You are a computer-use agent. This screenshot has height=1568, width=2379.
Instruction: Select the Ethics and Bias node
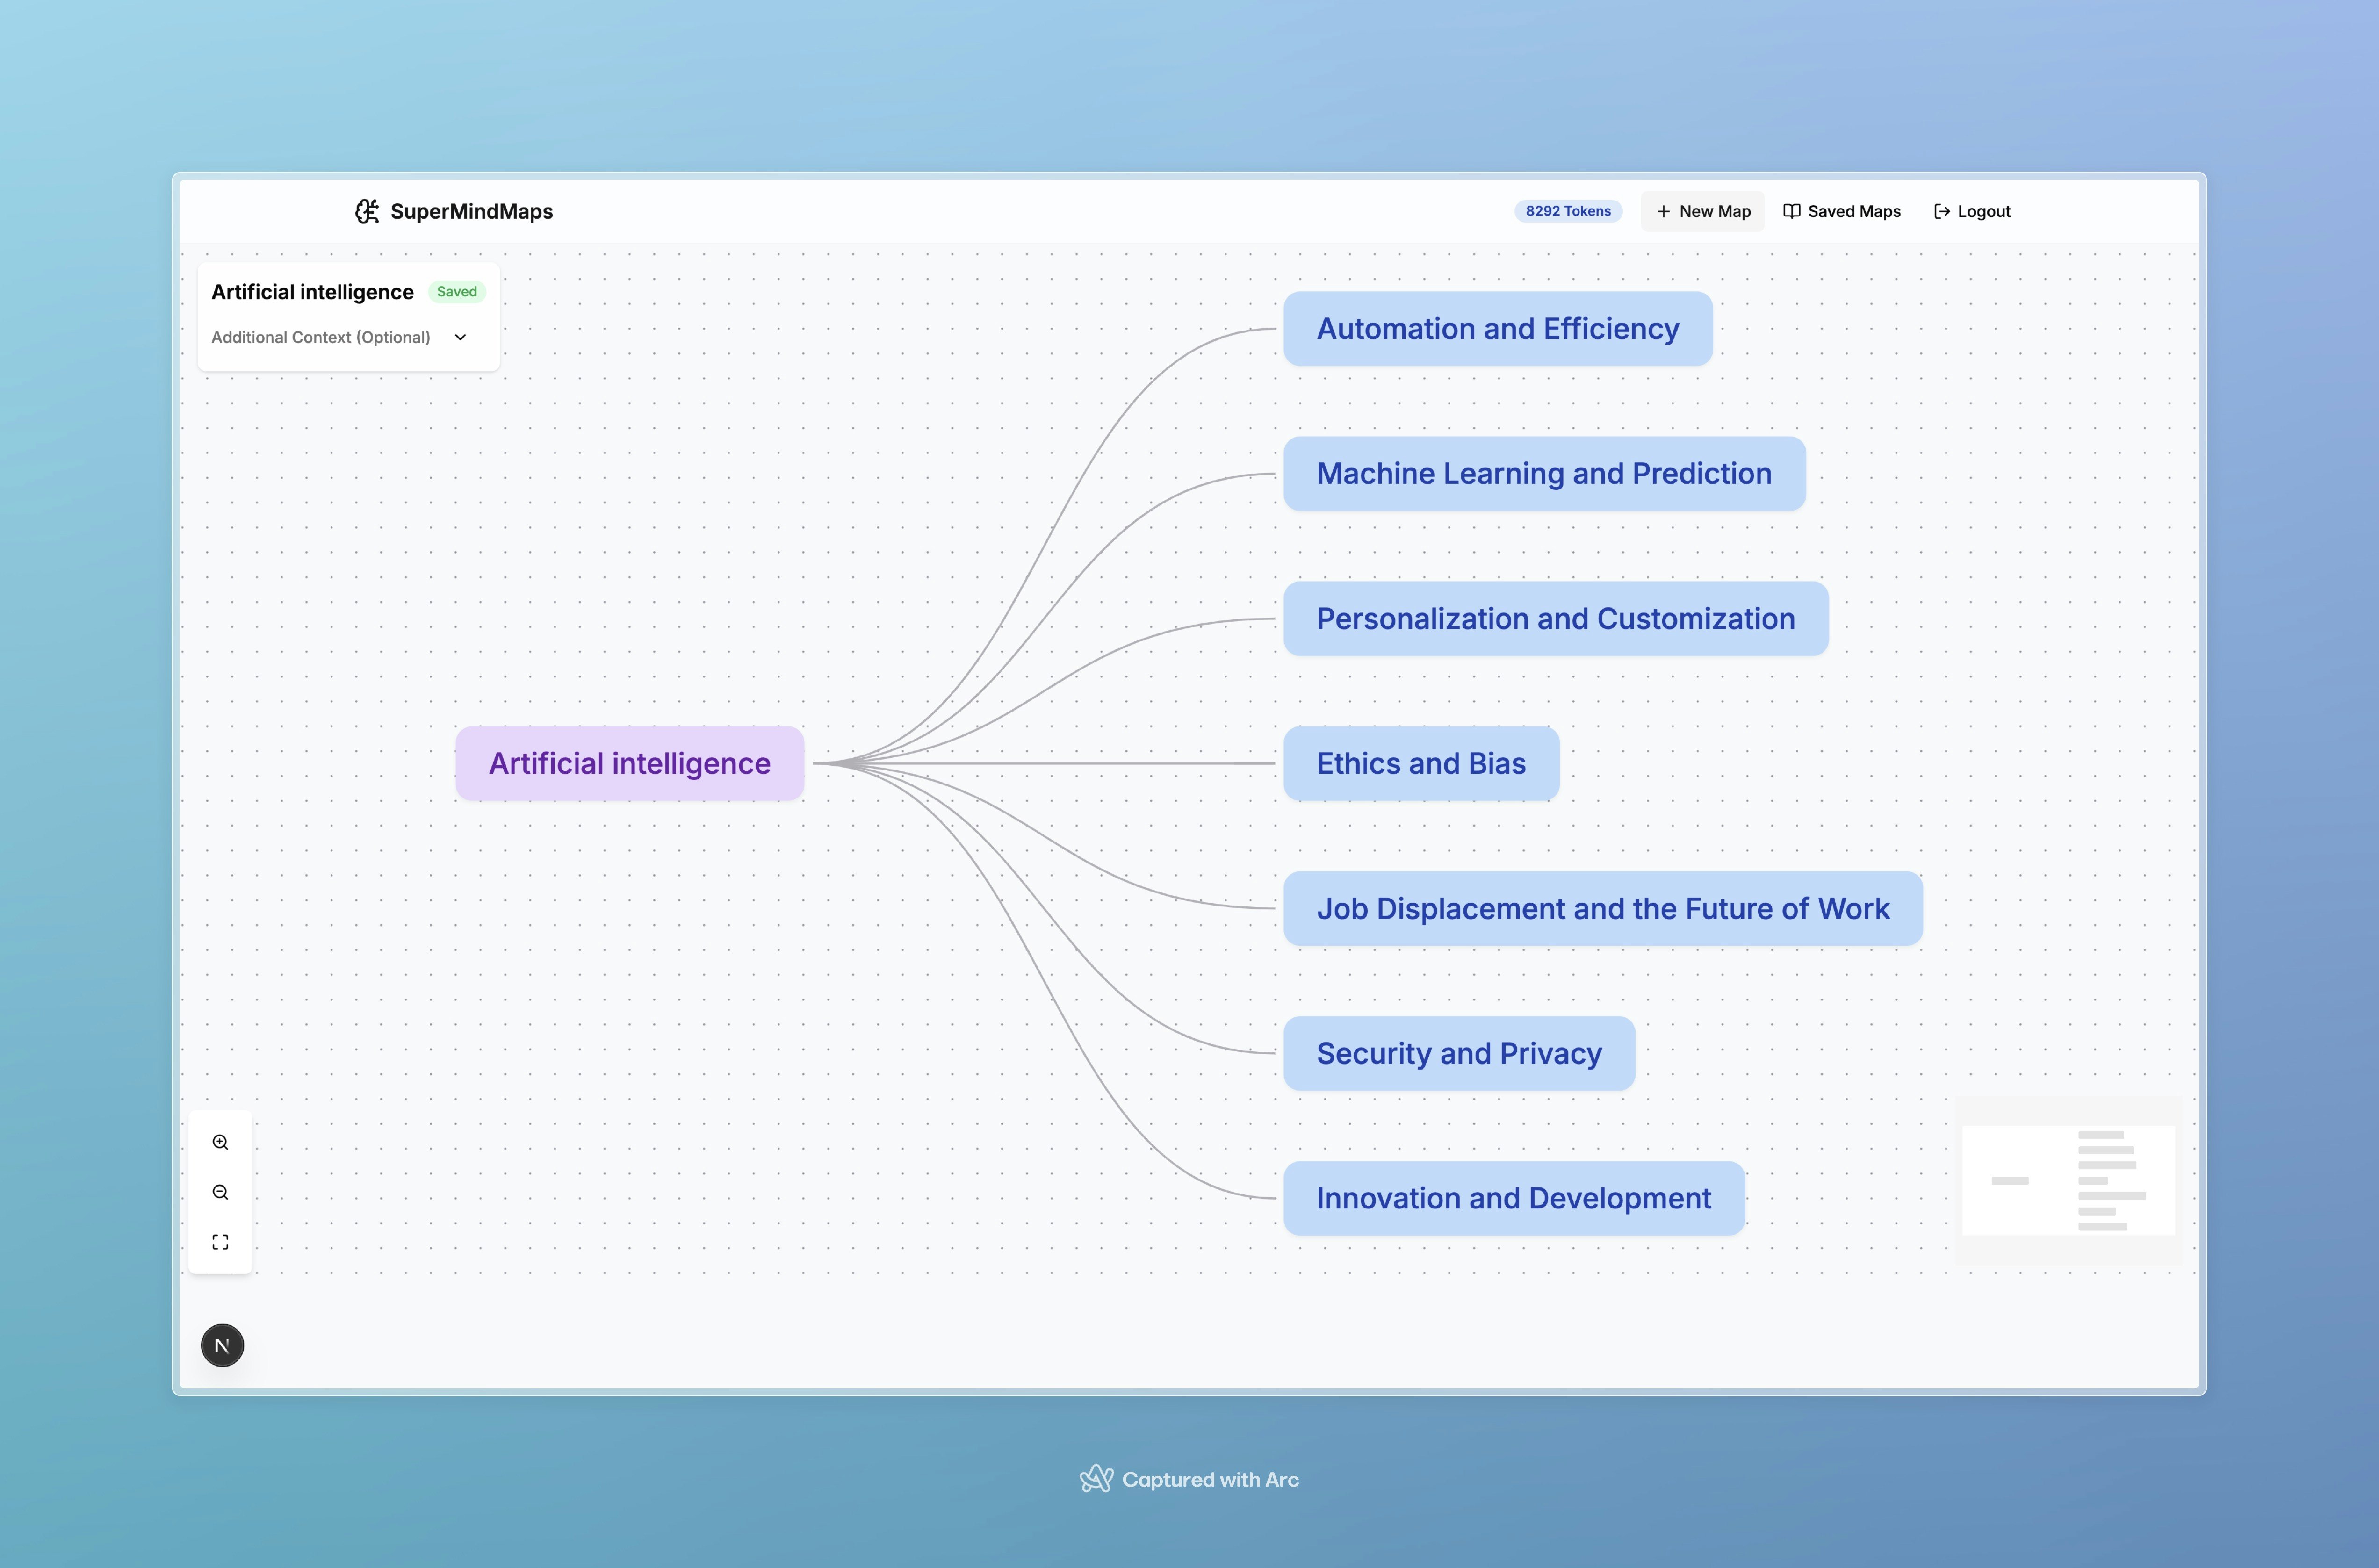(1420, 763)
